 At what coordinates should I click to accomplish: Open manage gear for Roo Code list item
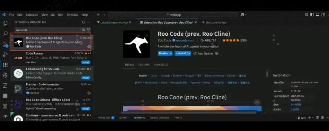click(x=89, y=47)
